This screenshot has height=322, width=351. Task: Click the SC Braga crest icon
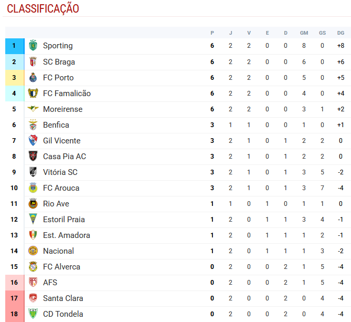click(x=33, y=61)
